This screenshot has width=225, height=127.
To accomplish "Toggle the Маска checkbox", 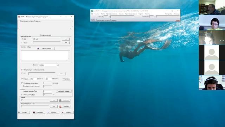I will click(22, 100).
